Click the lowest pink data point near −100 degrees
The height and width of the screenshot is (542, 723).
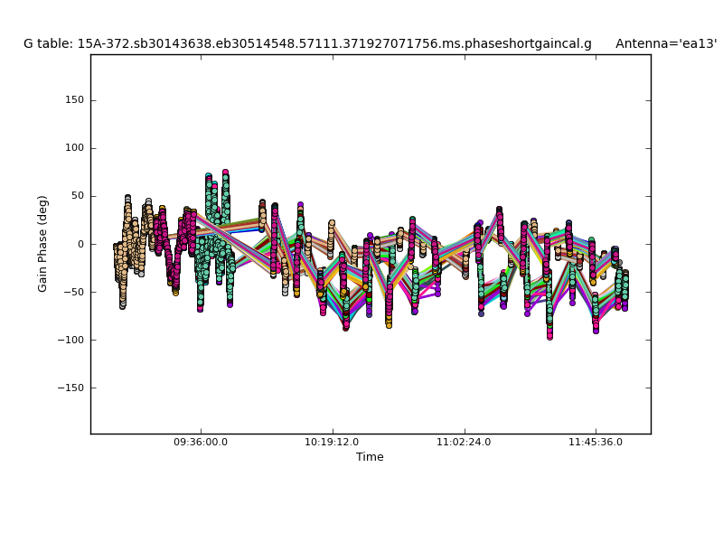point(549,336)
